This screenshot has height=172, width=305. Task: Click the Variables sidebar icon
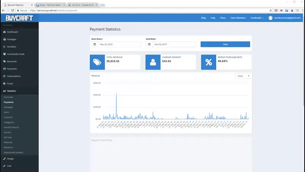pos(5,47)
